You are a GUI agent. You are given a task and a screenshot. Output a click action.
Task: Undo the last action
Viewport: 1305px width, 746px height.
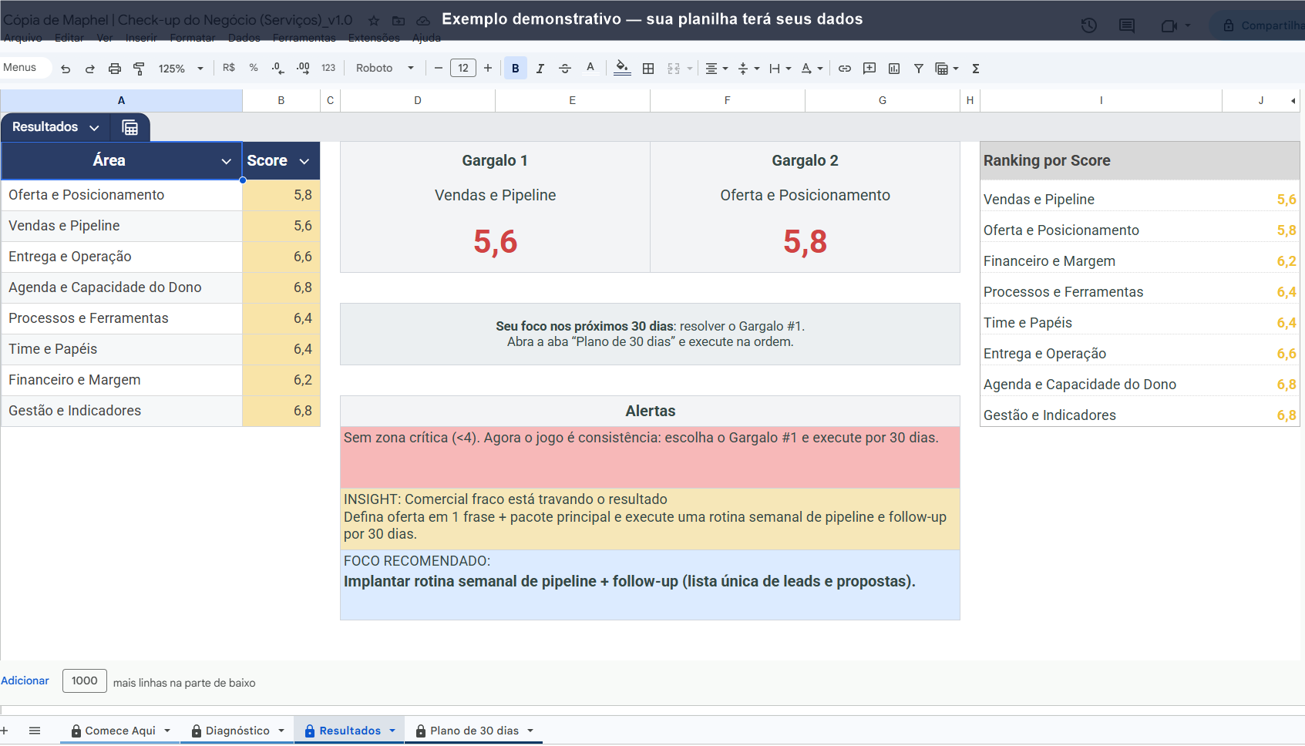click(x=66, y=69)
